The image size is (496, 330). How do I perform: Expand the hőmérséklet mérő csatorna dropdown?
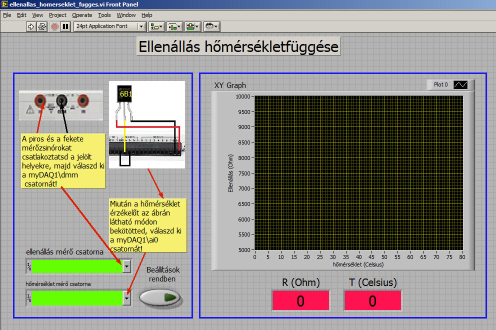coord(127,298)
